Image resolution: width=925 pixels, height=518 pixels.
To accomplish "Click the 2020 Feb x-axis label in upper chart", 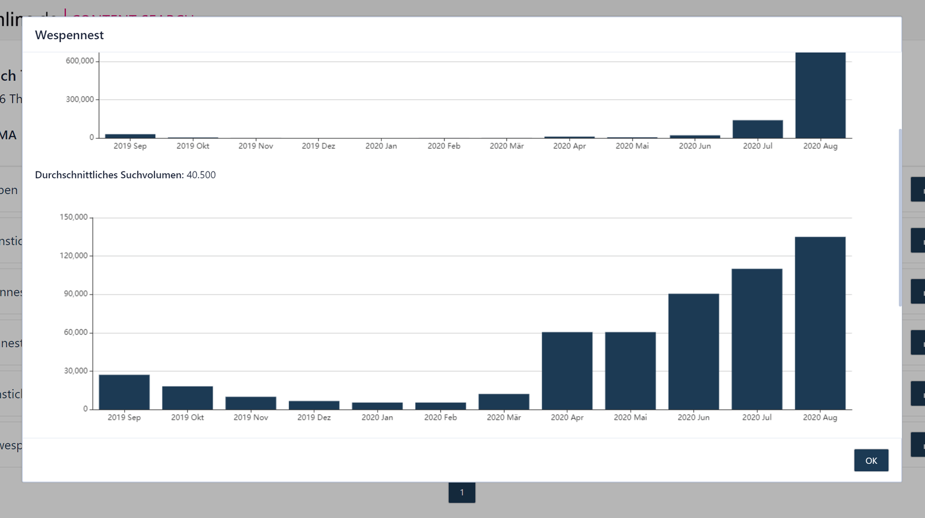I will click(x=444, y=146).
